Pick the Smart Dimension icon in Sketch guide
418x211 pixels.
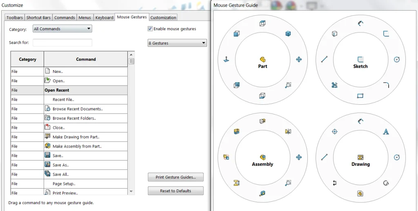point(360,23)
